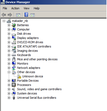Expand the Monitors node
The width and height of the screenshot is (107, 111).
click(x=9, y=64)
